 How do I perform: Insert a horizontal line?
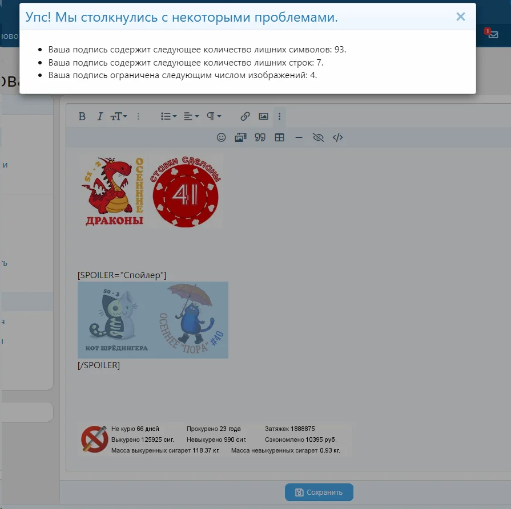point(299,137)
